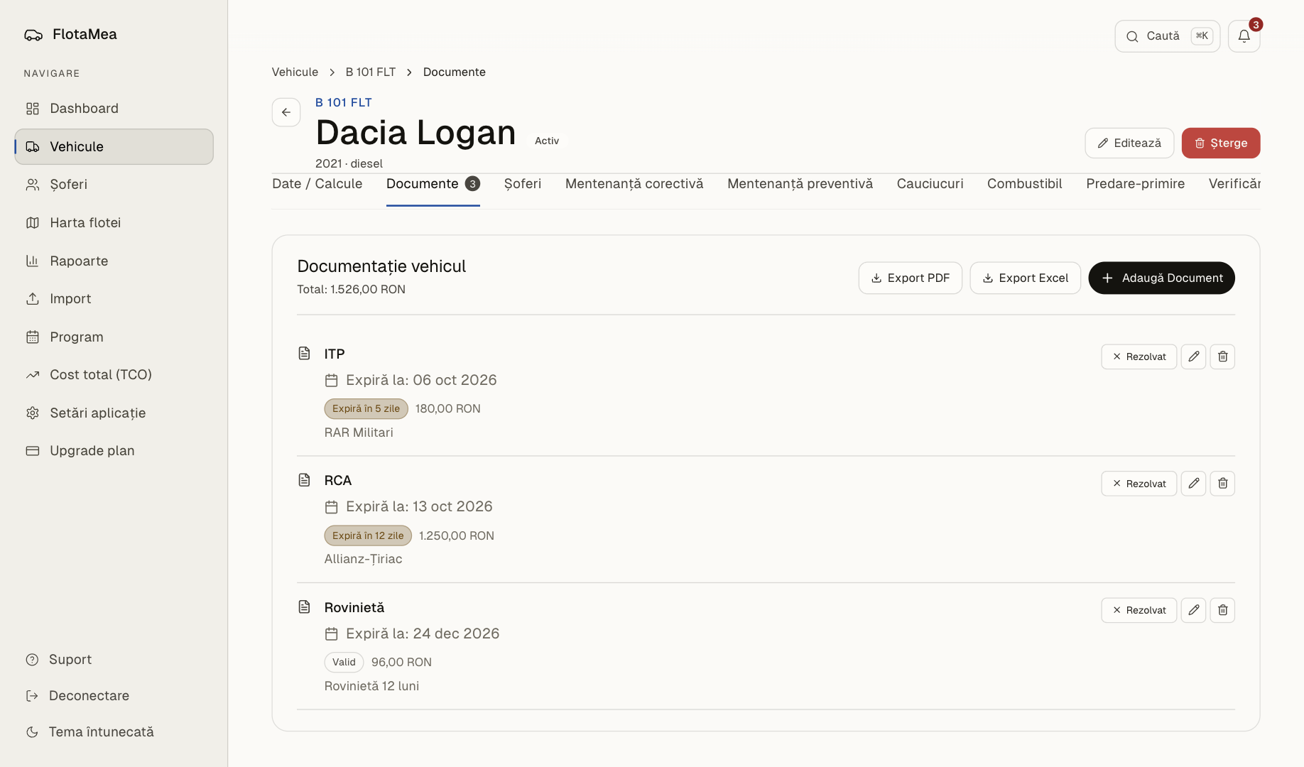Switch to the Cauciucuri tab

click(x=930, y=184)
